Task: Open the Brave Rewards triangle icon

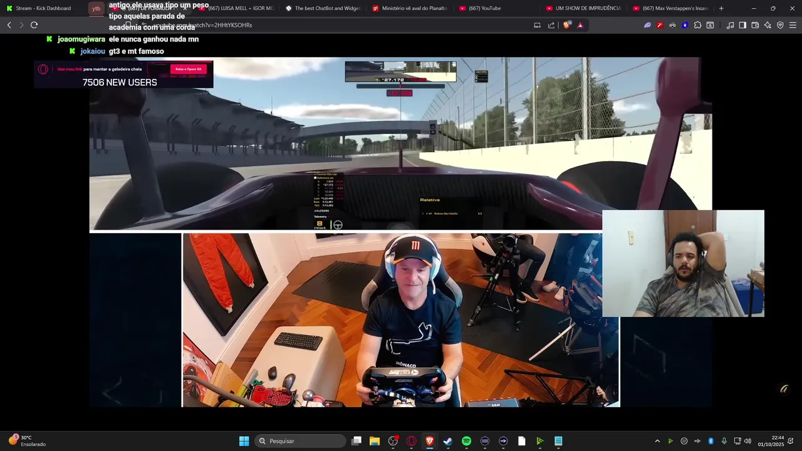Action: (x=580, y=25)
